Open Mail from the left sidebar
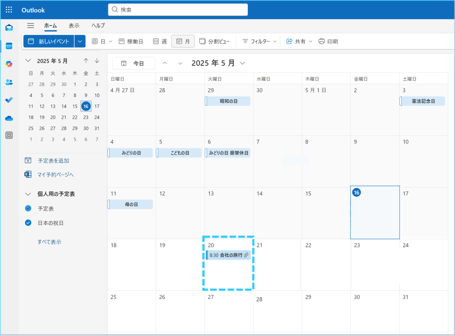455x335 pixels. click(9, 28)
